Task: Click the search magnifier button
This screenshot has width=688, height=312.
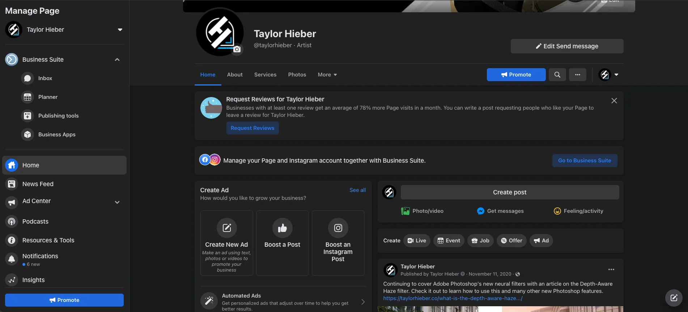Action: 557,75
